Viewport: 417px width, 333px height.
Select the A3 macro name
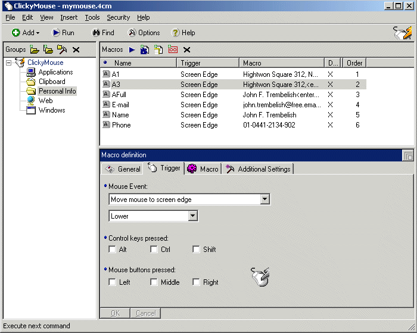[x=116, y=85]
